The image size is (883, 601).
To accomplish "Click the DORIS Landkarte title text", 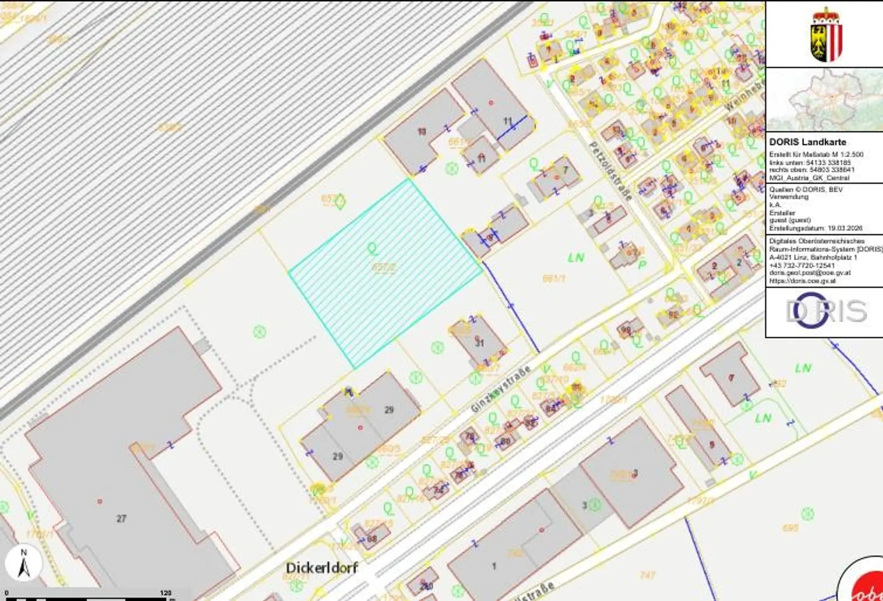I will click(x=808, y=142).
